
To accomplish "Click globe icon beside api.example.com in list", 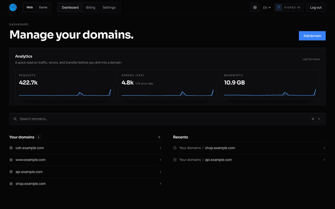I will pos(11,172).
